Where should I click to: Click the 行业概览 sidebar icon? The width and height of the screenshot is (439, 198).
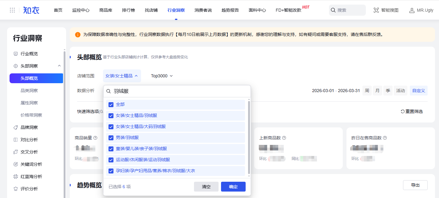pos(16,54)
